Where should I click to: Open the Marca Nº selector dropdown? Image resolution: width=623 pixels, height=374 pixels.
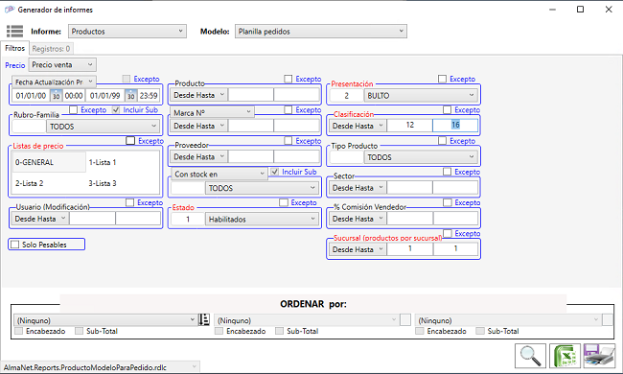tap(212, 112)
